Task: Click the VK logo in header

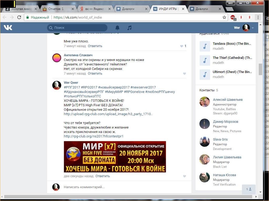Action: coord(8,27)
